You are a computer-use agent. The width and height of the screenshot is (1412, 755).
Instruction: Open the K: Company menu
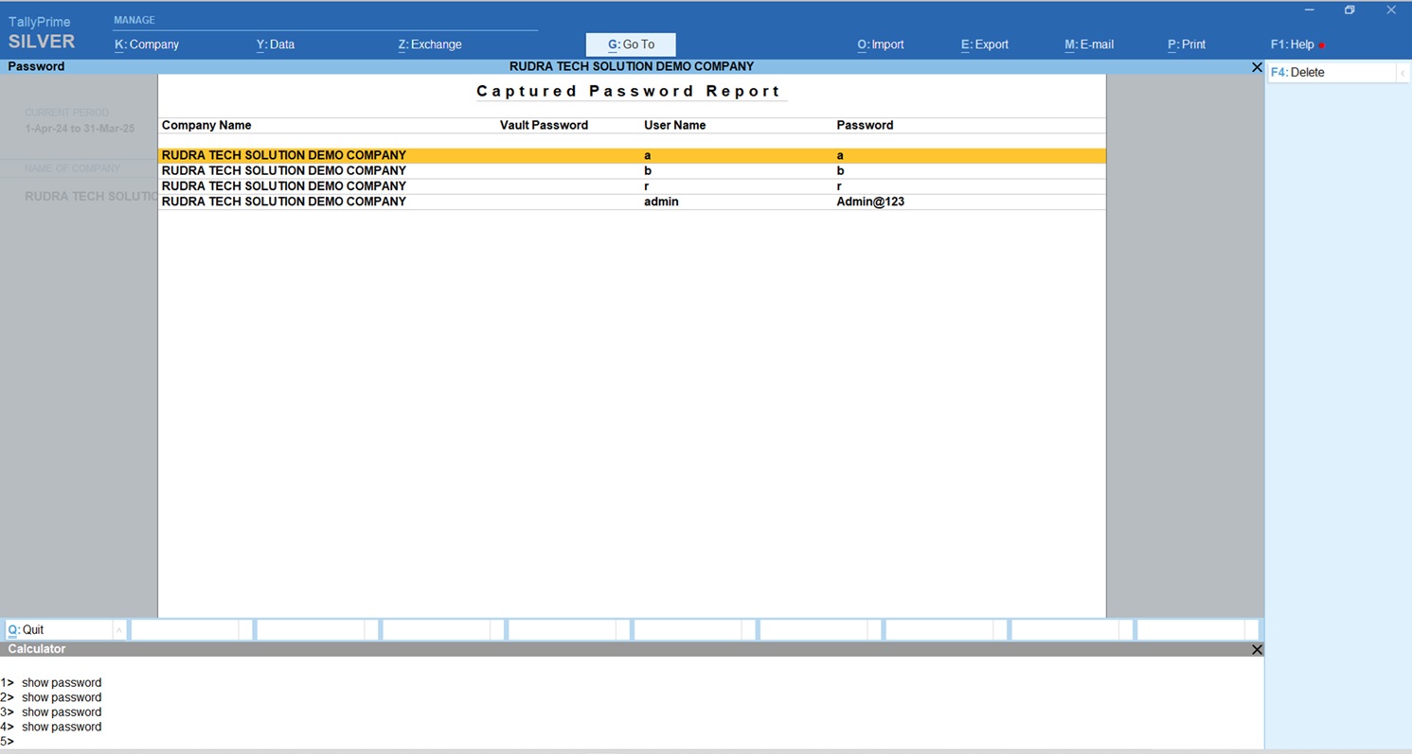click(147, 44)
